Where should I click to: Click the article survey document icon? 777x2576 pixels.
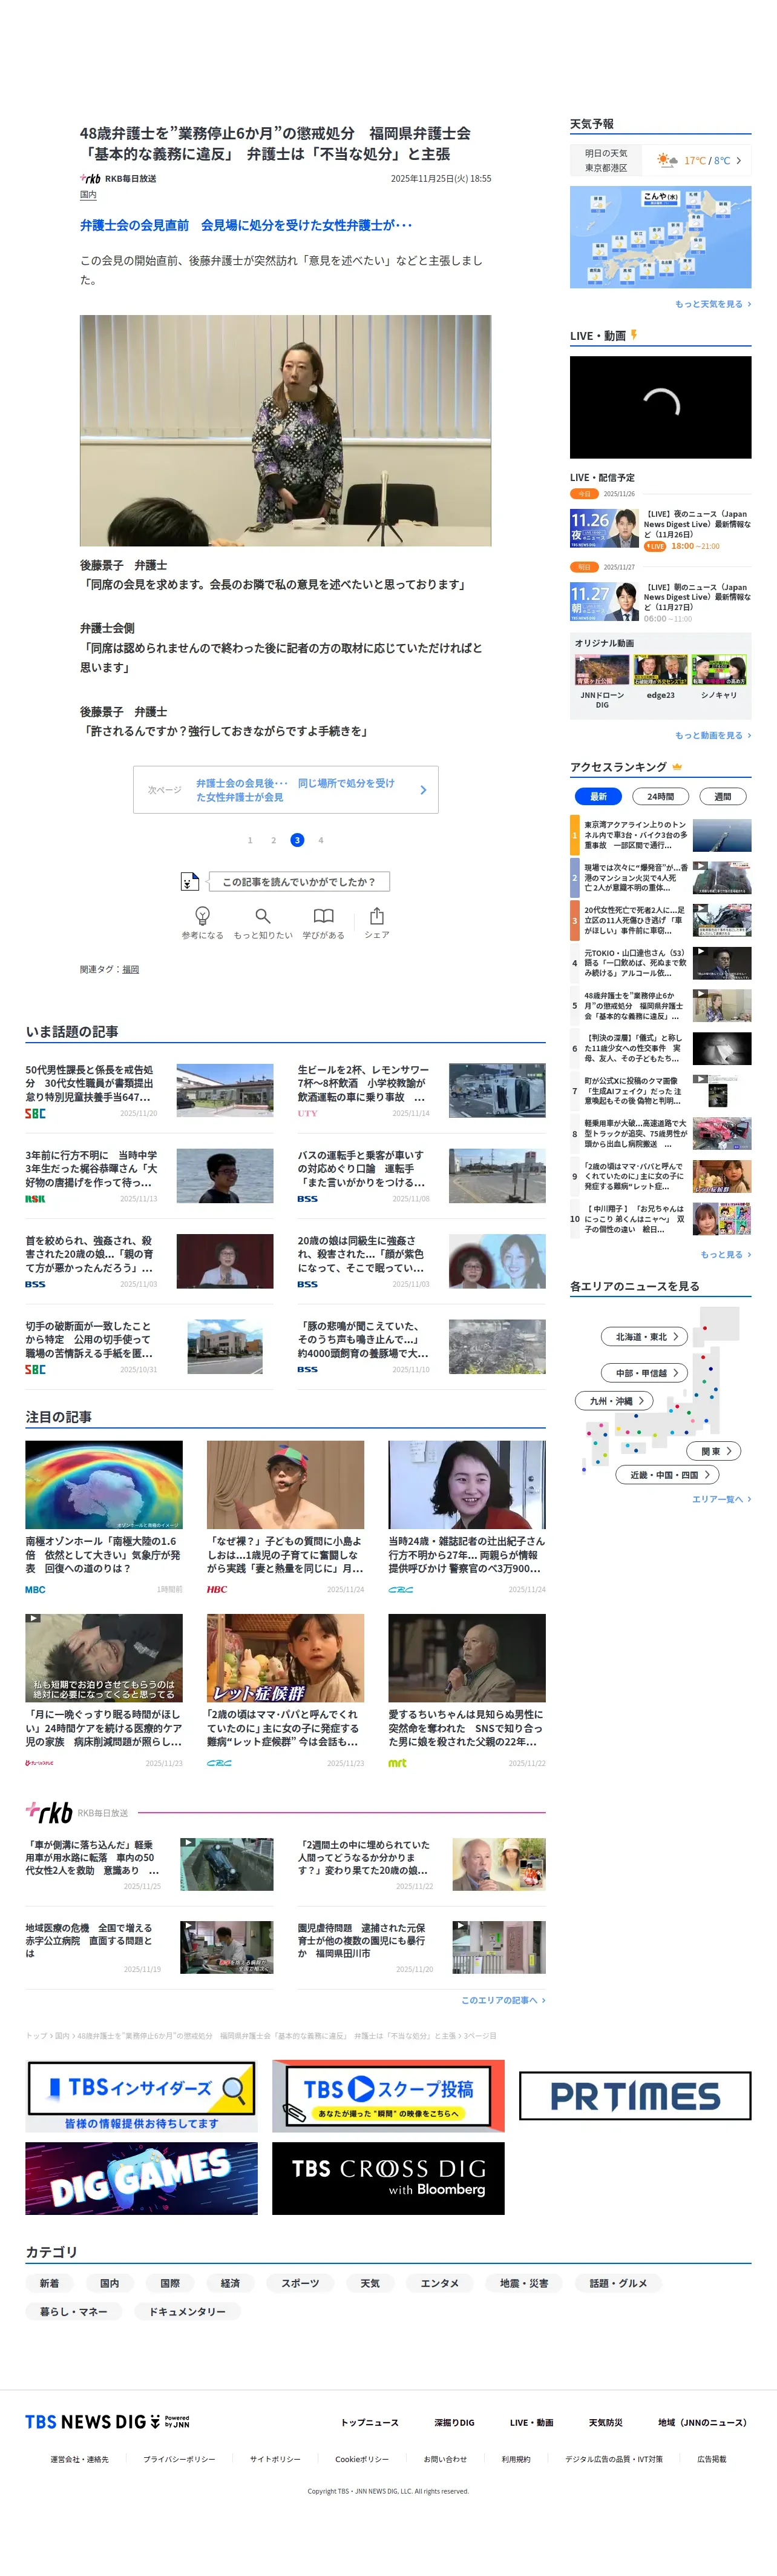190,881
